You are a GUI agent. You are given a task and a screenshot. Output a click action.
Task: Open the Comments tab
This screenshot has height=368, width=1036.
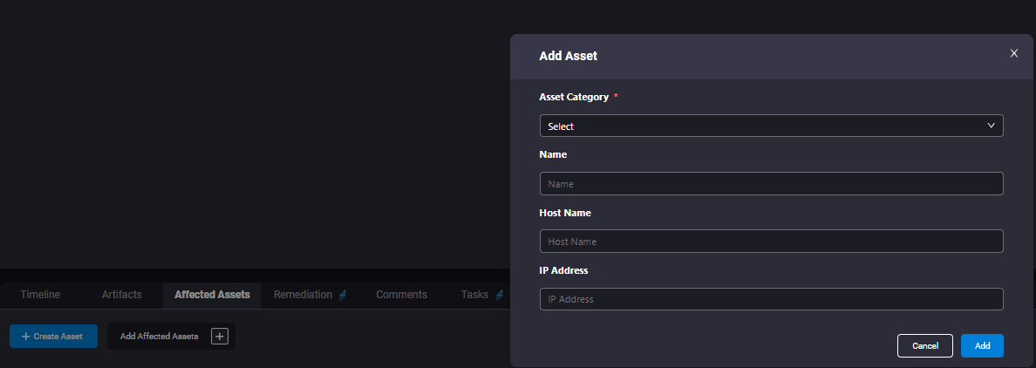click(402, 295)
